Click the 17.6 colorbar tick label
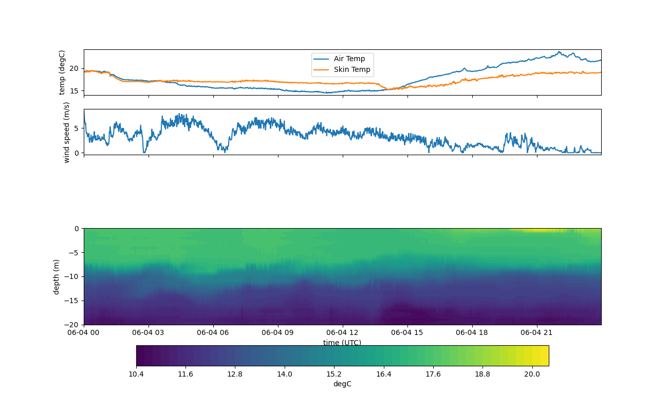Image resolution: width=668 pixels, height=411 pixels. pyautogui.click(x=433, y=375)
